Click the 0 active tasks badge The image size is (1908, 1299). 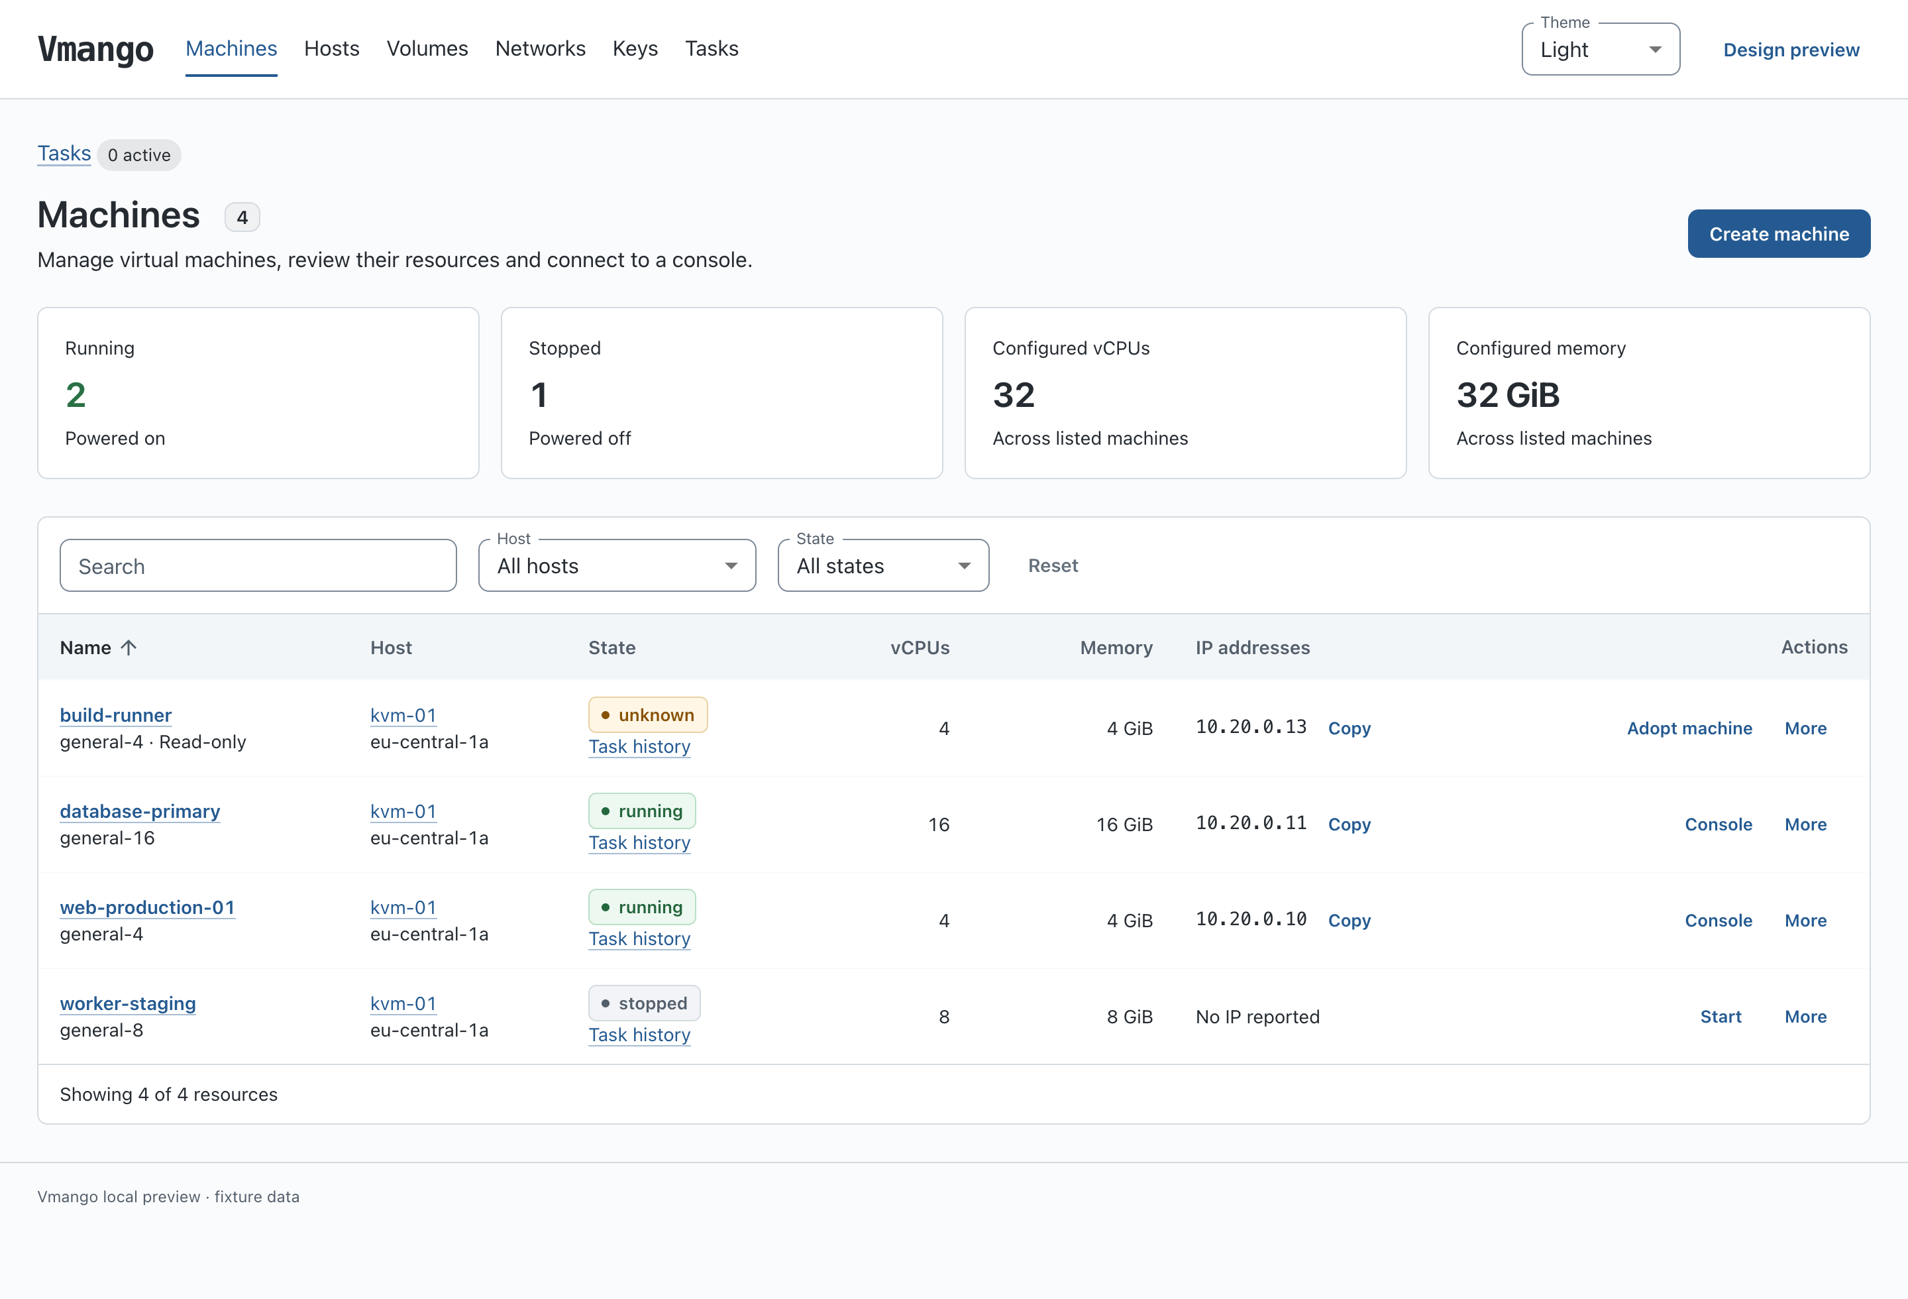coord(138,155)
